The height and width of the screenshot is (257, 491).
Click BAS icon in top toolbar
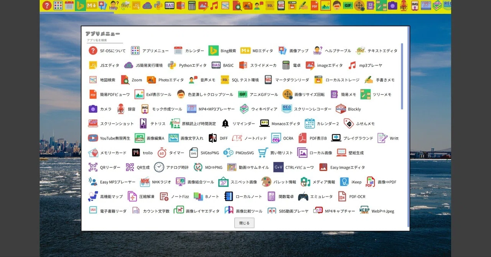[170, 5]
